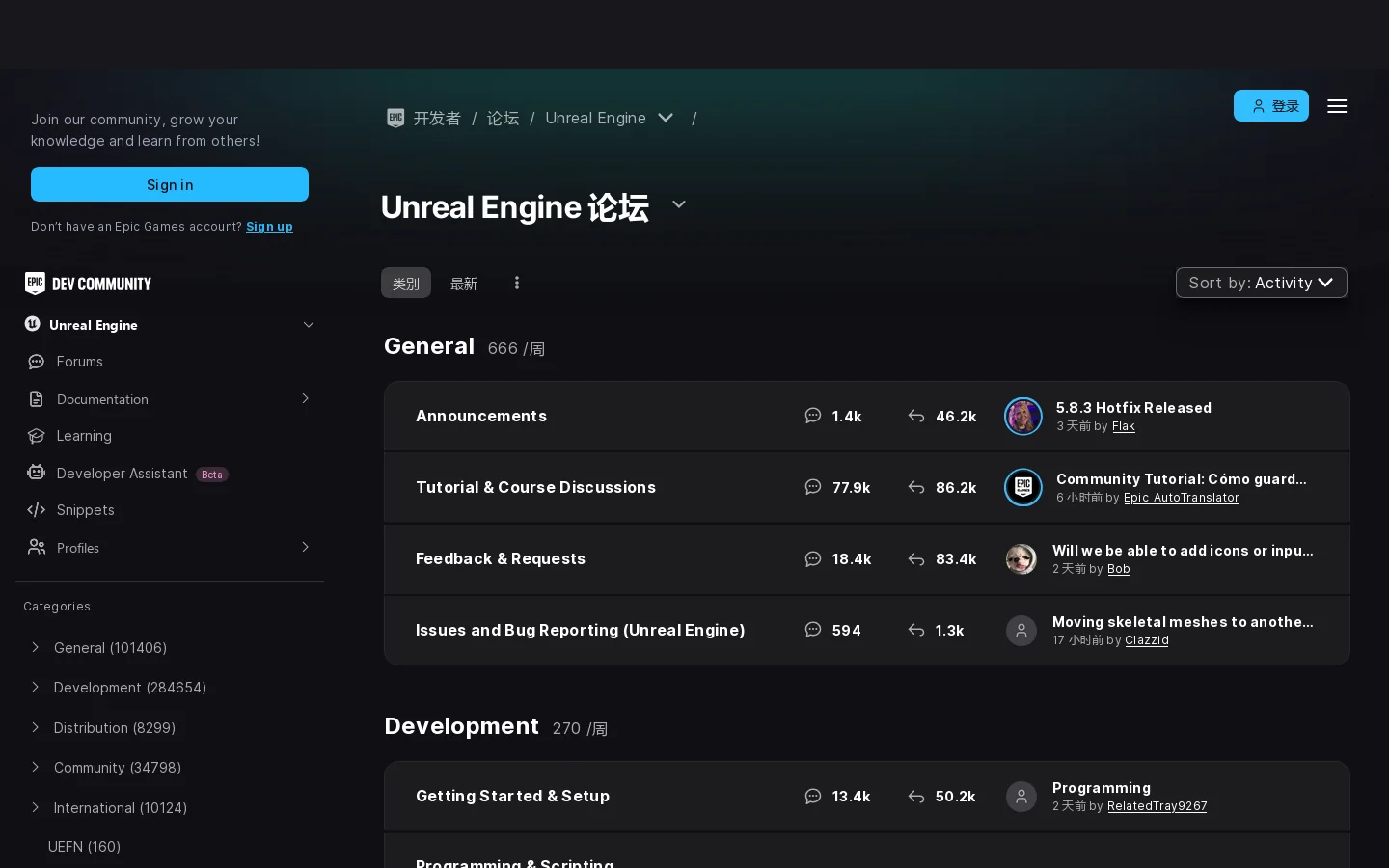The image size is (1389, 868).
Task: Click the Snippets code brackets icon
Action: coord(37,510)
